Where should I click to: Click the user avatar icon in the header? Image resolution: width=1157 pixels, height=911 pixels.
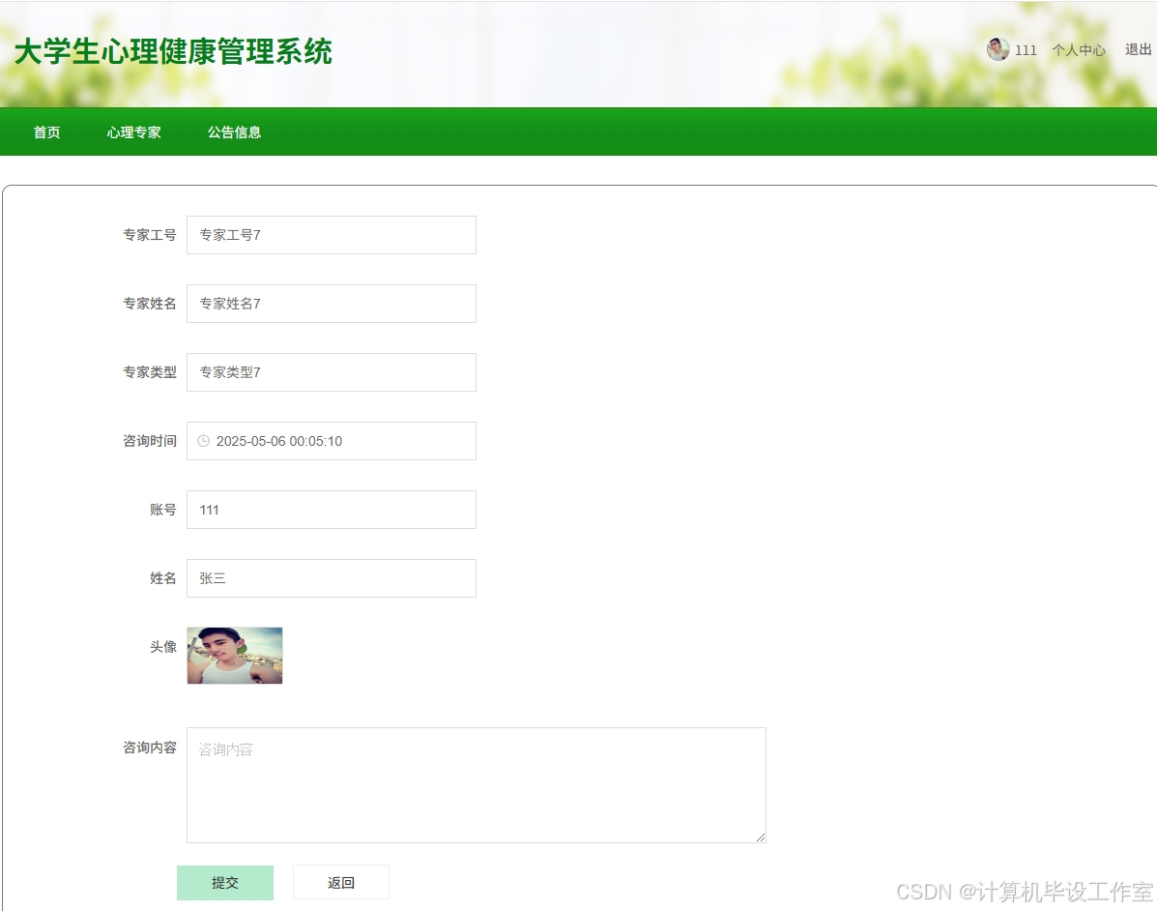(998, 49)
